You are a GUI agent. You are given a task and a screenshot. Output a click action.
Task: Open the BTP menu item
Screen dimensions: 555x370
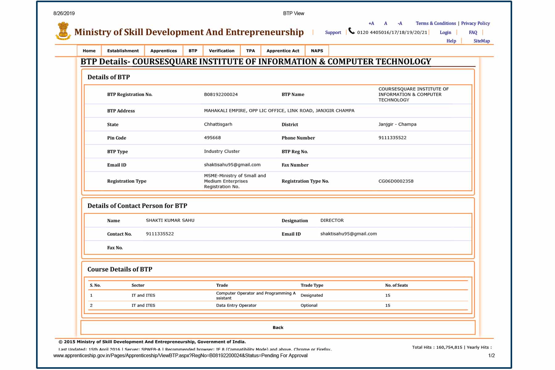tap(193, 51)
